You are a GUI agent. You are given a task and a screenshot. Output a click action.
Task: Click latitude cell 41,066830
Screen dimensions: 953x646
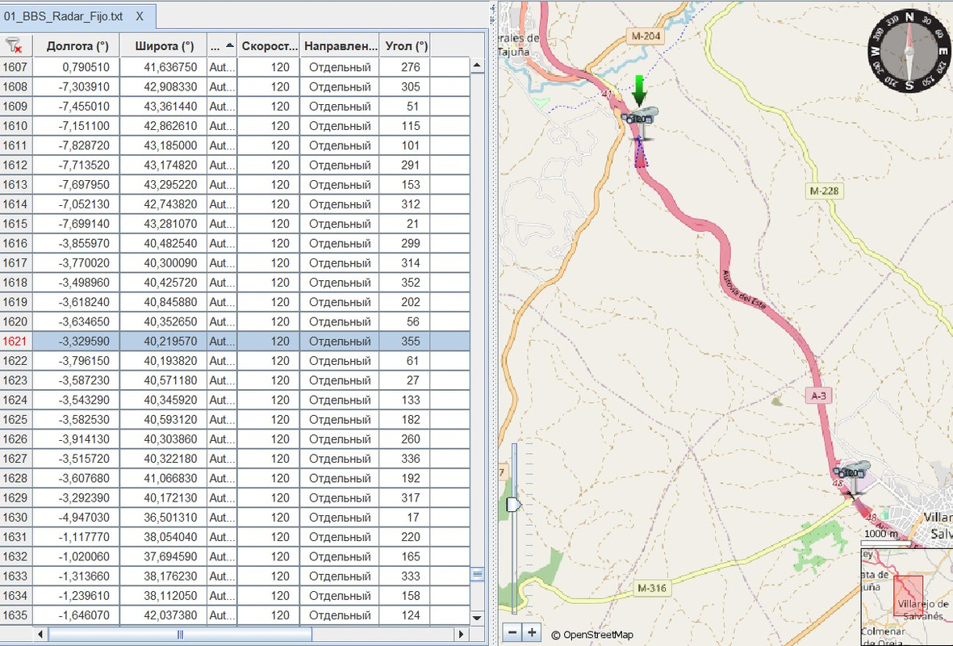coord(164,478)
